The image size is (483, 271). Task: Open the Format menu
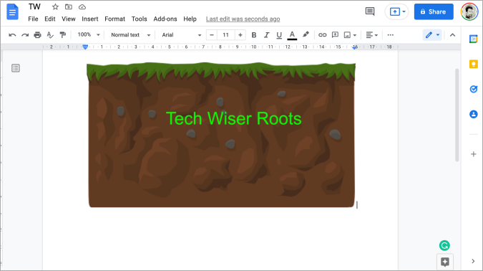[x=114, y=19]
